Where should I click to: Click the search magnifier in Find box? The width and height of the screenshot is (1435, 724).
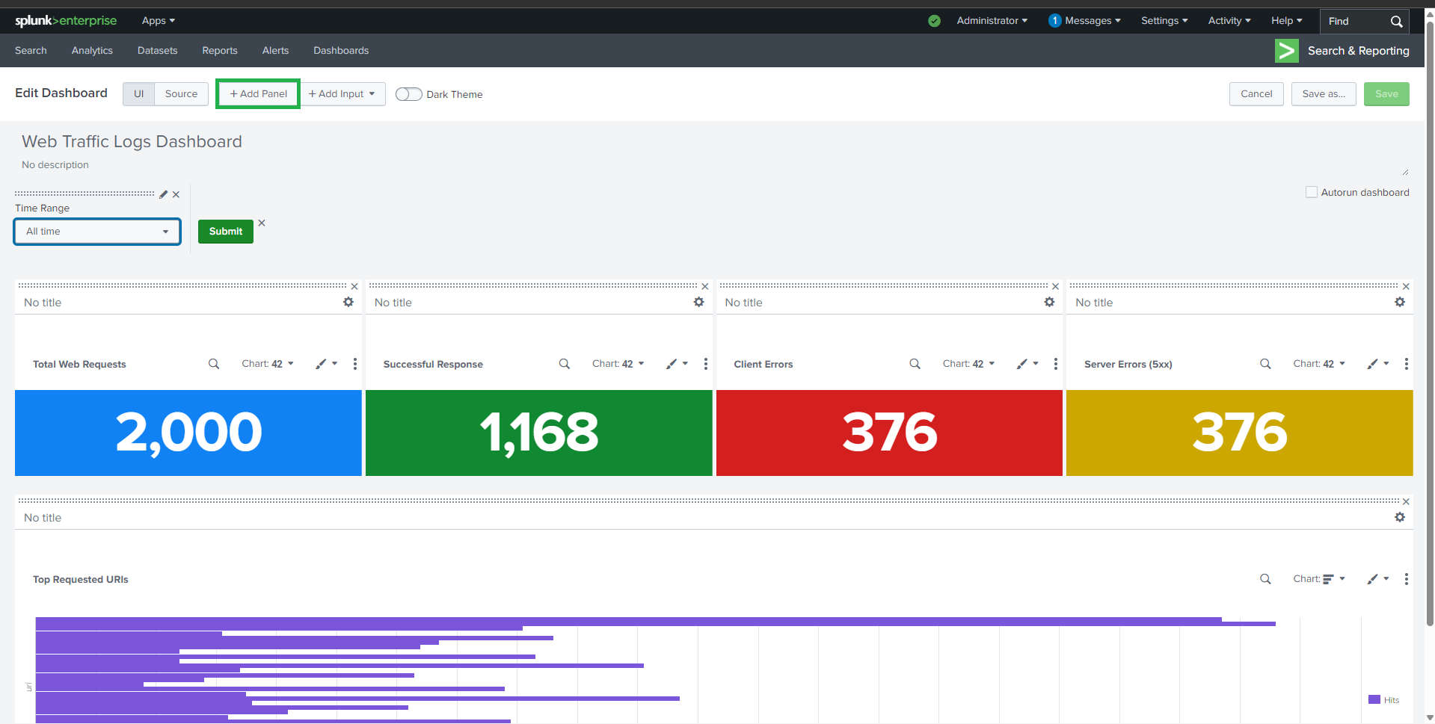click(x=1396, y=22)
